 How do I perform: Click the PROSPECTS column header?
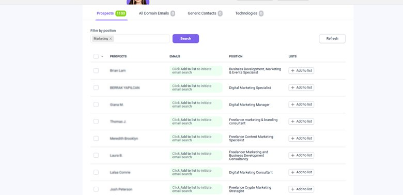pos(118,56)
